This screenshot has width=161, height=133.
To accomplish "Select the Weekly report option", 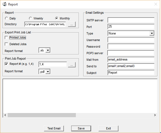I will [x=30, y=18].
